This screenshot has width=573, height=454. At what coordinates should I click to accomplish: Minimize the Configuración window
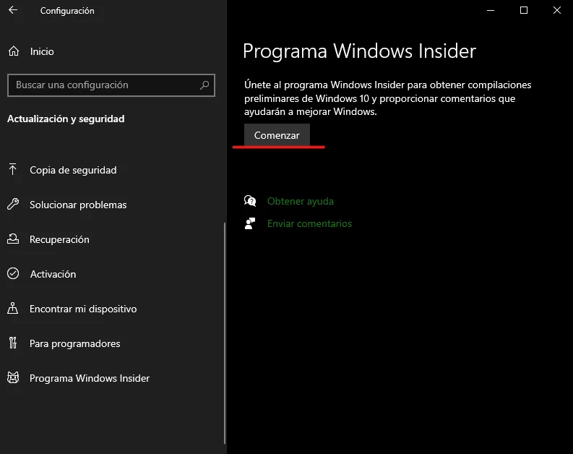pos(491,10)
